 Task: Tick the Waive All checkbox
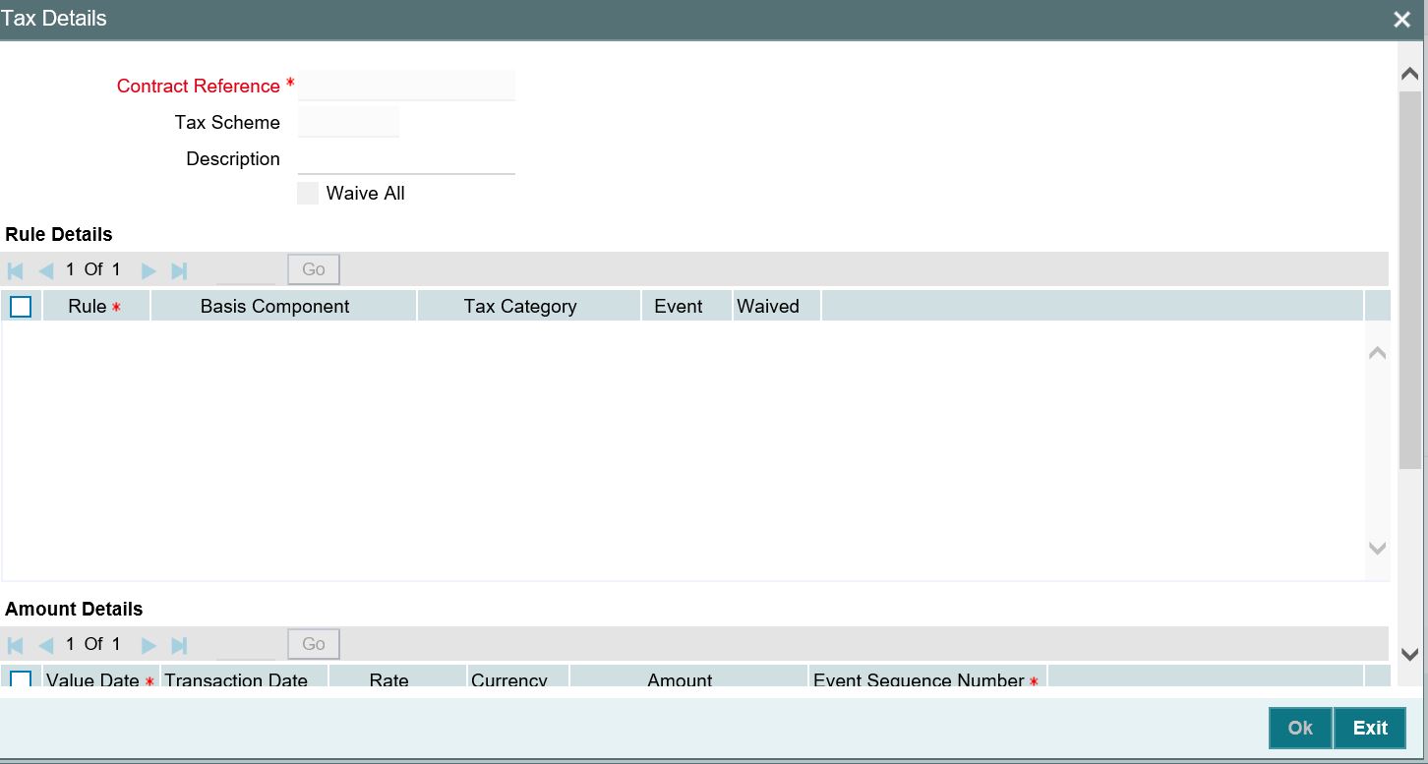pyautogui.click(x=308, y=194)
